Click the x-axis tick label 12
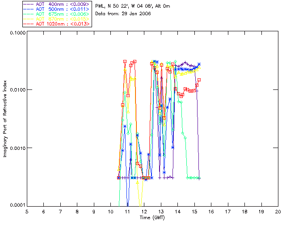Viewport: 286px width, 229px height. [x=144, y=211]
